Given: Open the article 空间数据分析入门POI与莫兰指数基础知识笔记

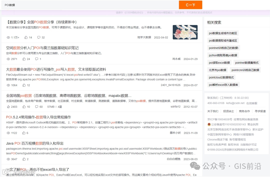Looking at the screenshot, I should [42, 48].
